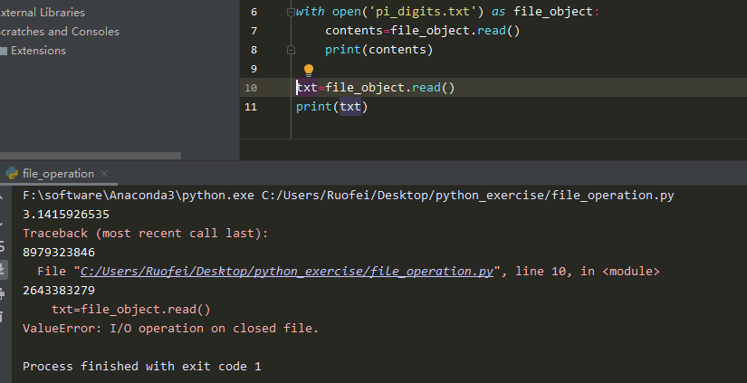Click line number 8 in the gutter
This screenshot has height=383, width=747.
coord(254,50)
